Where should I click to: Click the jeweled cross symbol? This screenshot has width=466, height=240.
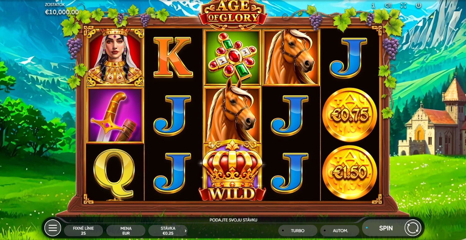tap(232, 57)
